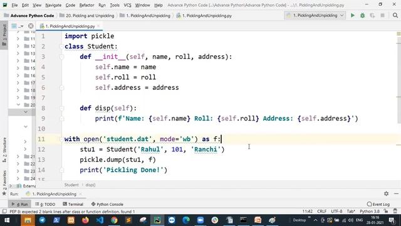Open TeamViewer from taskbar
401x226 pixels.
pos(172,220)
